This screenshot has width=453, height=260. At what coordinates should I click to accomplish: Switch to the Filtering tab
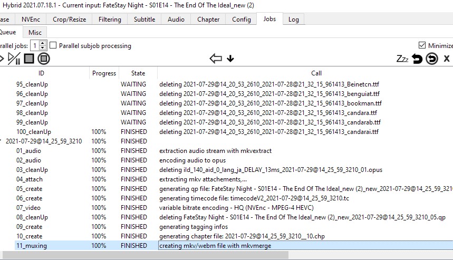[110, 20]
